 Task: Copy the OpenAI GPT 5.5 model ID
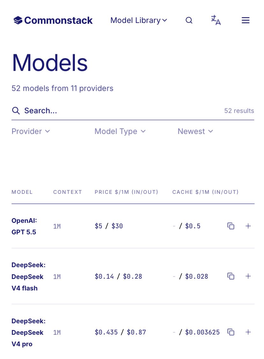tap(231, 226)
